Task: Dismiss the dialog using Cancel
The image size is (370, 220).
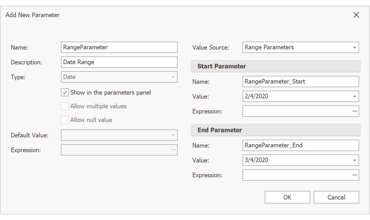Action: pyautogui.click(x=336, y=197)
